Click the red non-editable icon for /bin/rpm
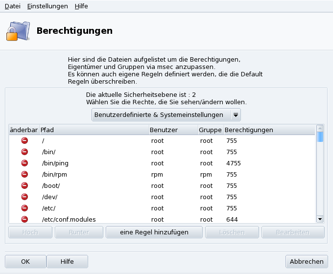 (x=24, y=174)
